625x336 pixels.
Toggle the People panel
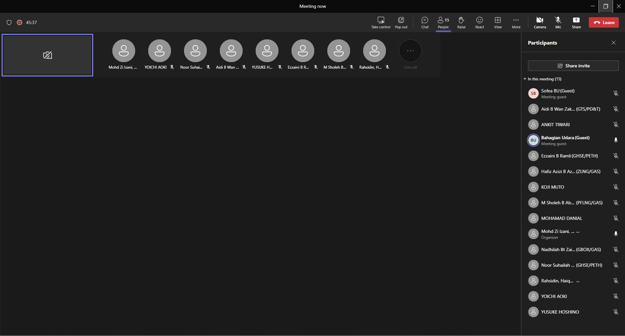pyautogui.click(x=443, y=22)
